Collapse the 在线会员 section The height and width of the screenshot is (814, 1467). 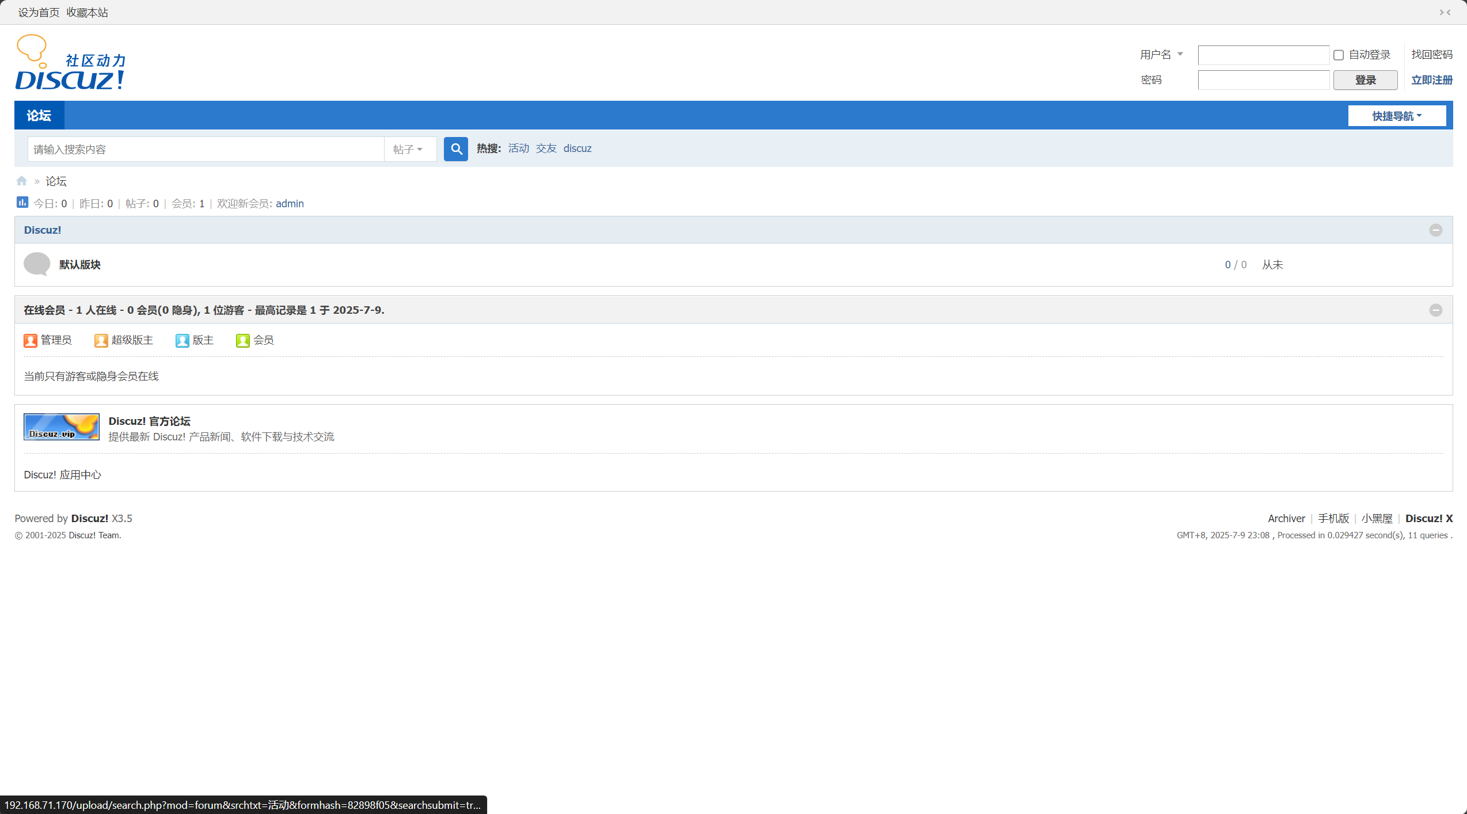point(1436,310)
